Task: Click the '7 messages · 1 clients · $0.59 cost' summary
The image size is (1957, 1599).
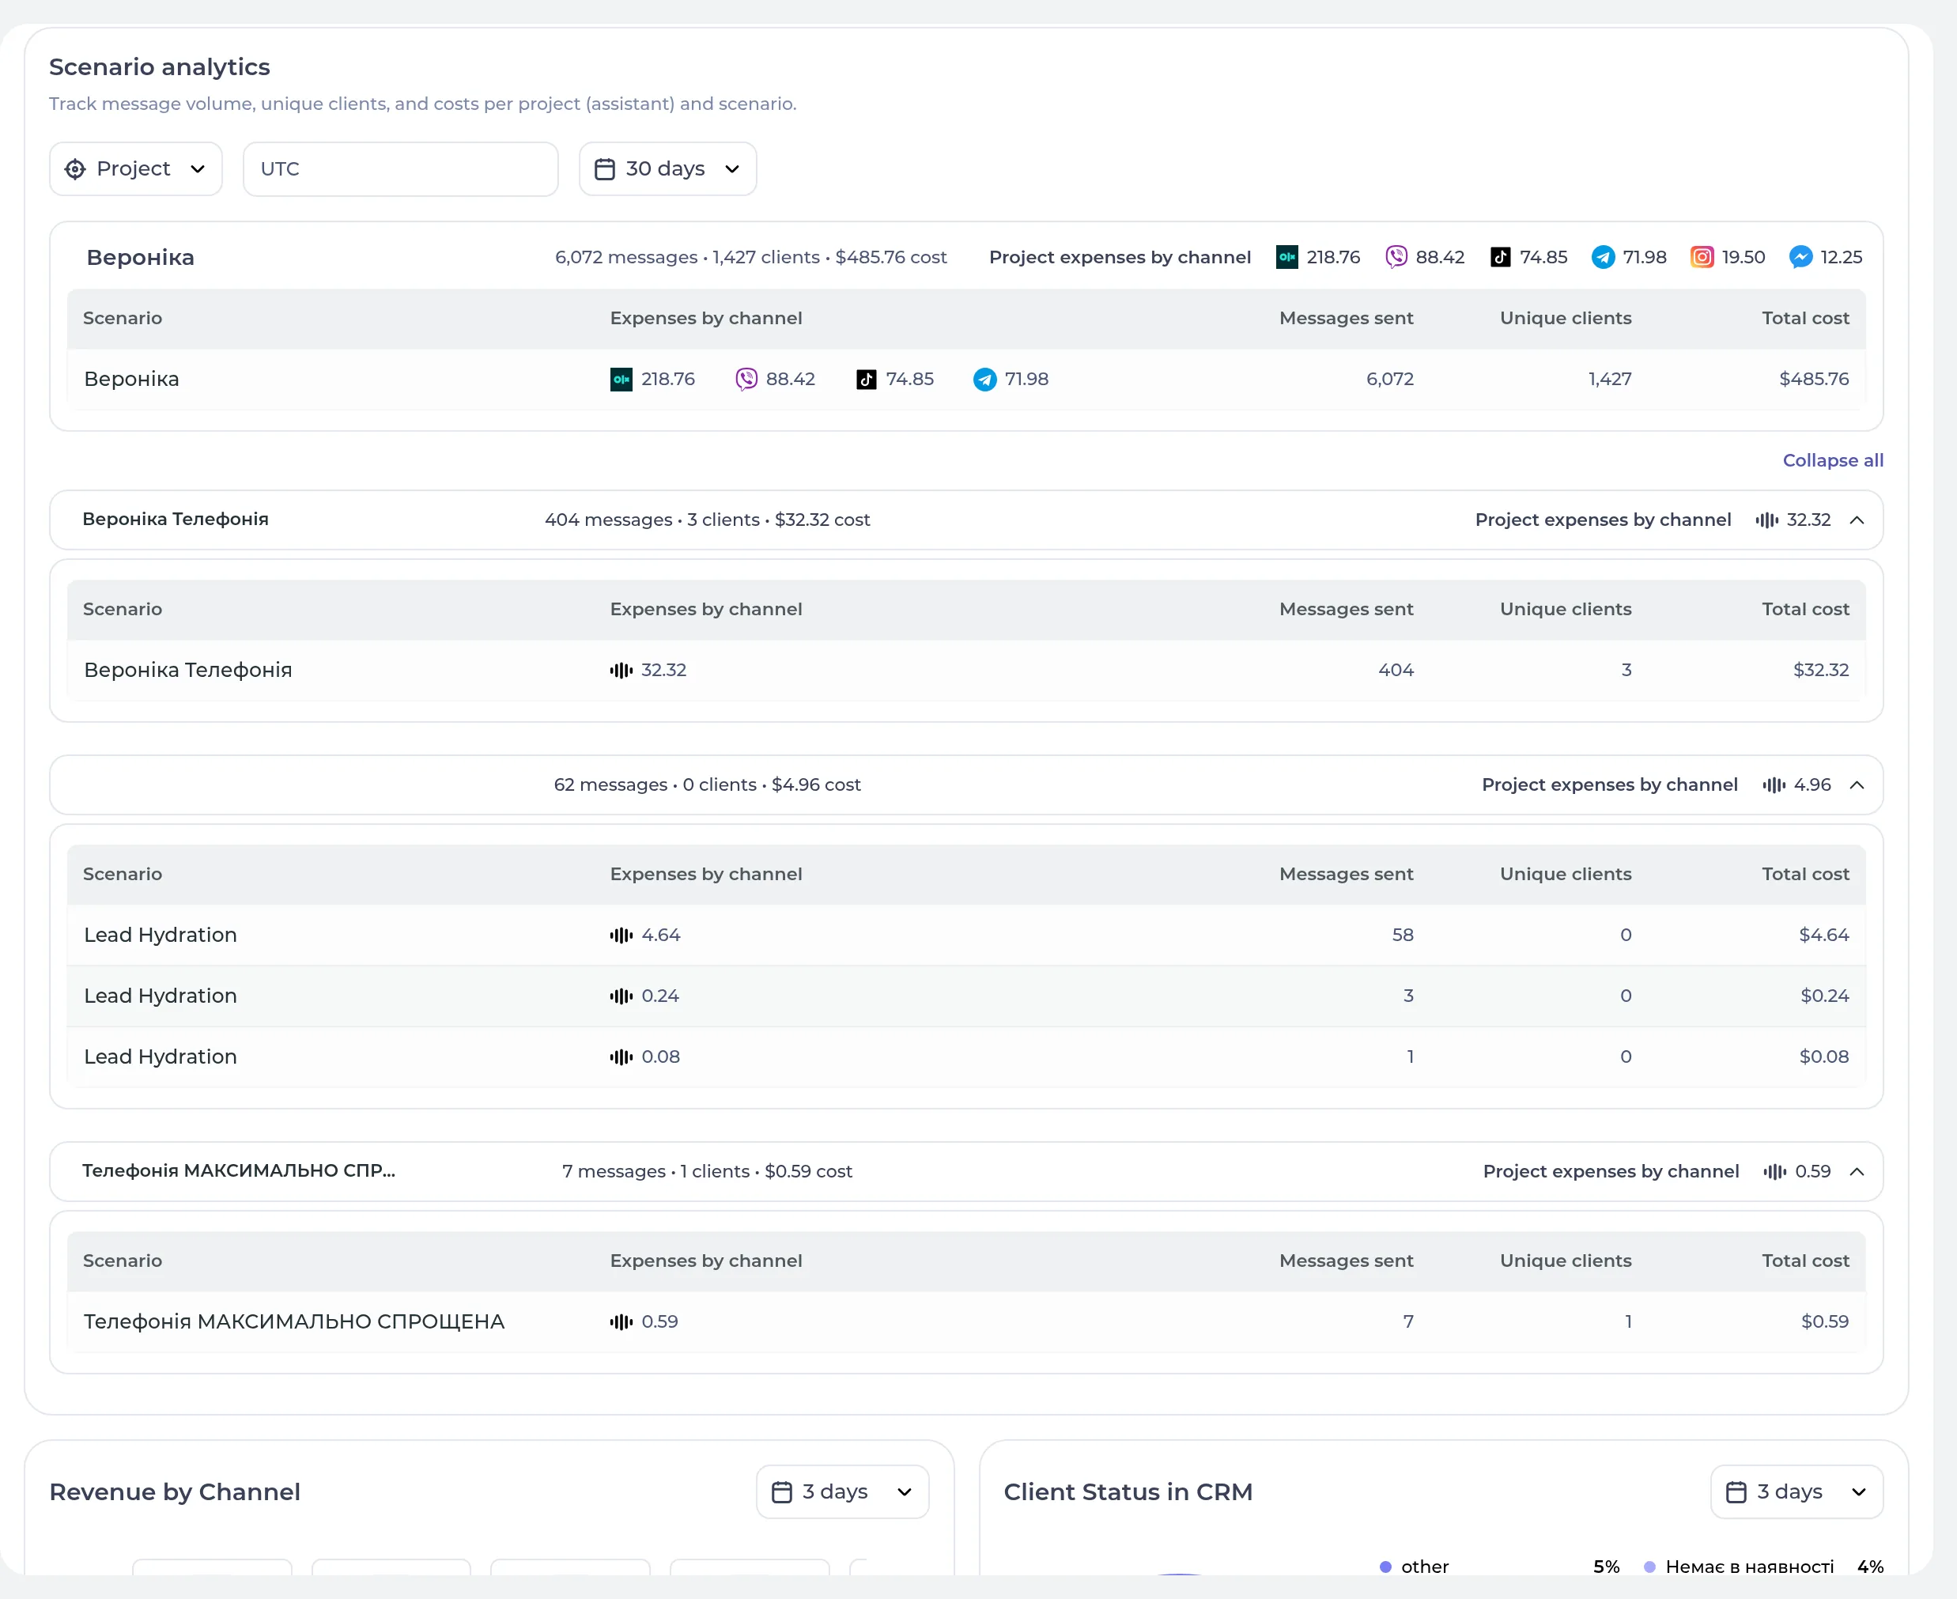Action: point(707,1172)
